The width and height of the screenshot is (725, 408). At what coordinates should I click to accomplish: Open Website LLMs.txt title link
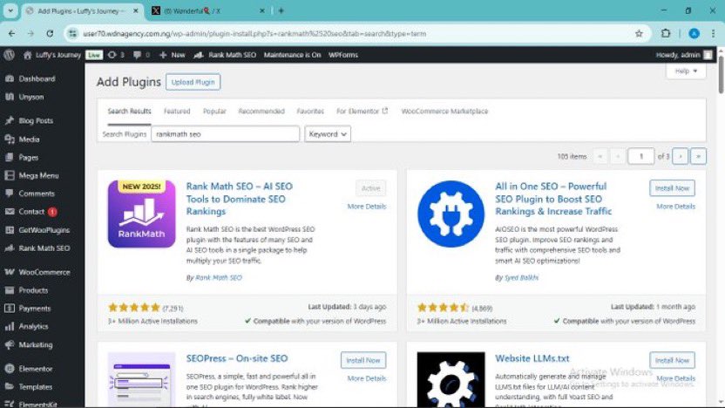click(532, 358)
